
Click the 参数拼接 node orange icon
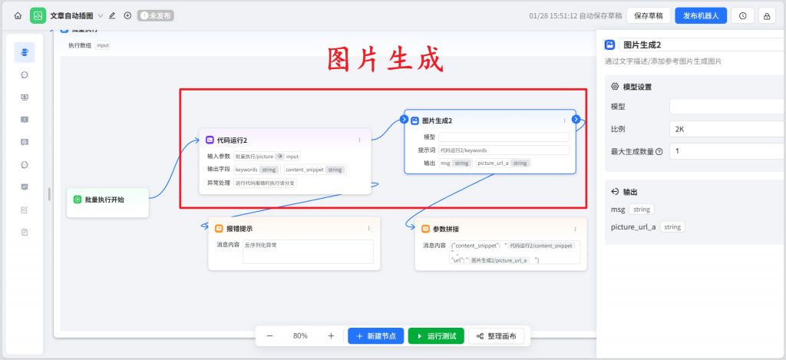pyautogui.click(x=425, y=230)
